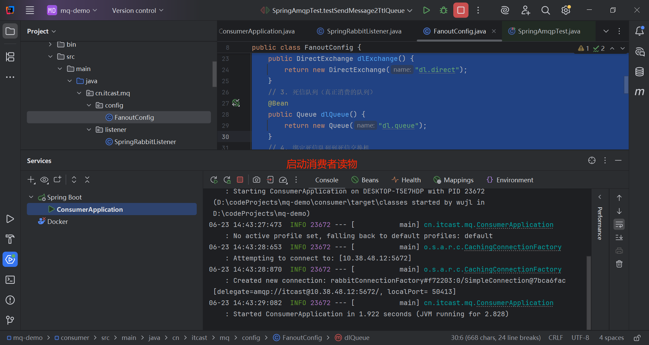The height and width of the screenshot is (345, 649).
Task: Change the 4 spaces indent setting
Action: click(x=611, y=338)
